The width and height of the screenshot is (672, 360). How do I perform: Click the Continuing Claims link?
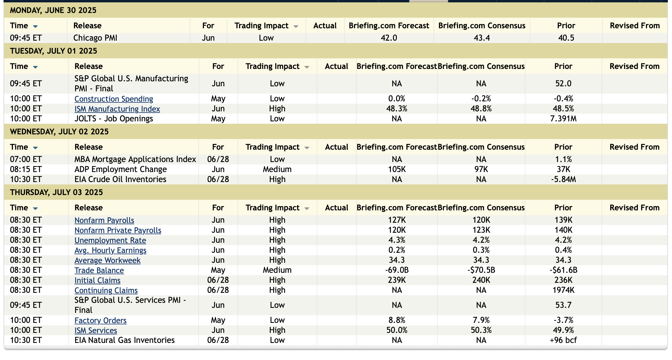click(106, 290)
